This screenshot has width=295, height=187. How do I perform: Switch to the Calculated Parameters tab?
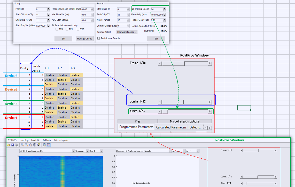[x=171, y=127]
